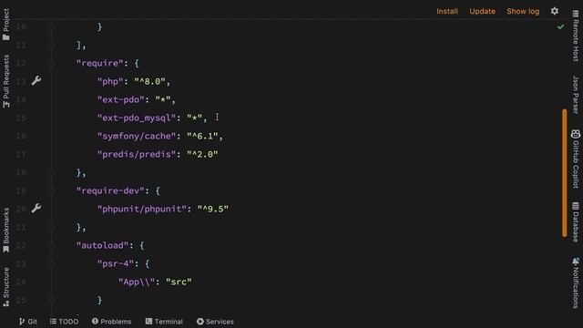
Task: Collapse the "autoload" block fold marker
Action: (x=51, y=245)
